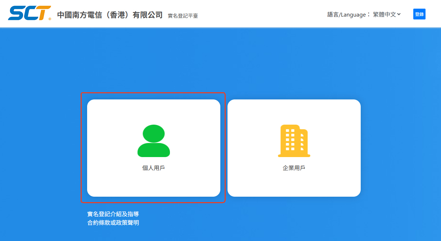This screenshot has width=441, height=241.
Task: Click the white space above the building icon
Action: tap(294, 112)
